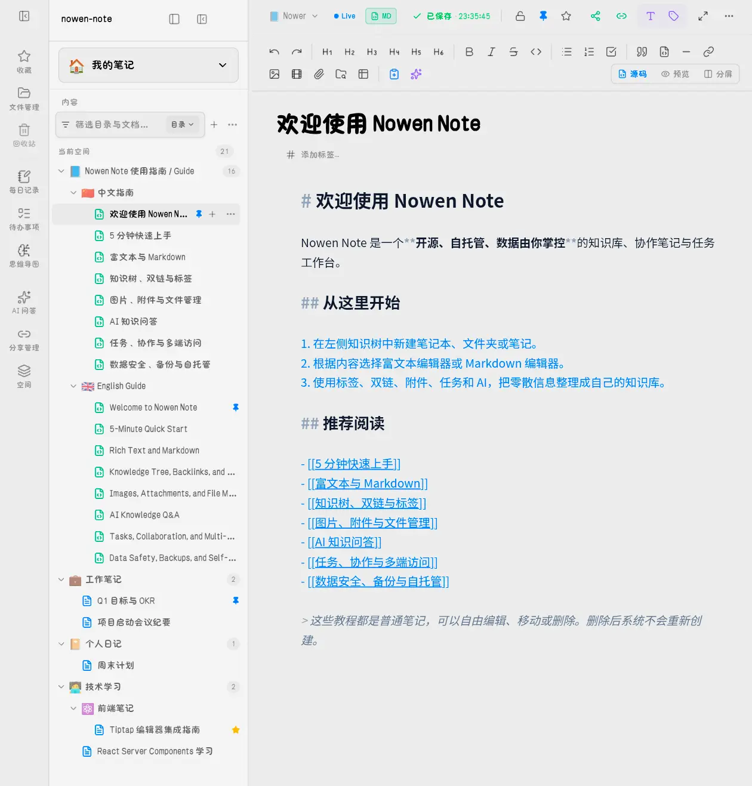Insert a numbered list

pos(589,52)
